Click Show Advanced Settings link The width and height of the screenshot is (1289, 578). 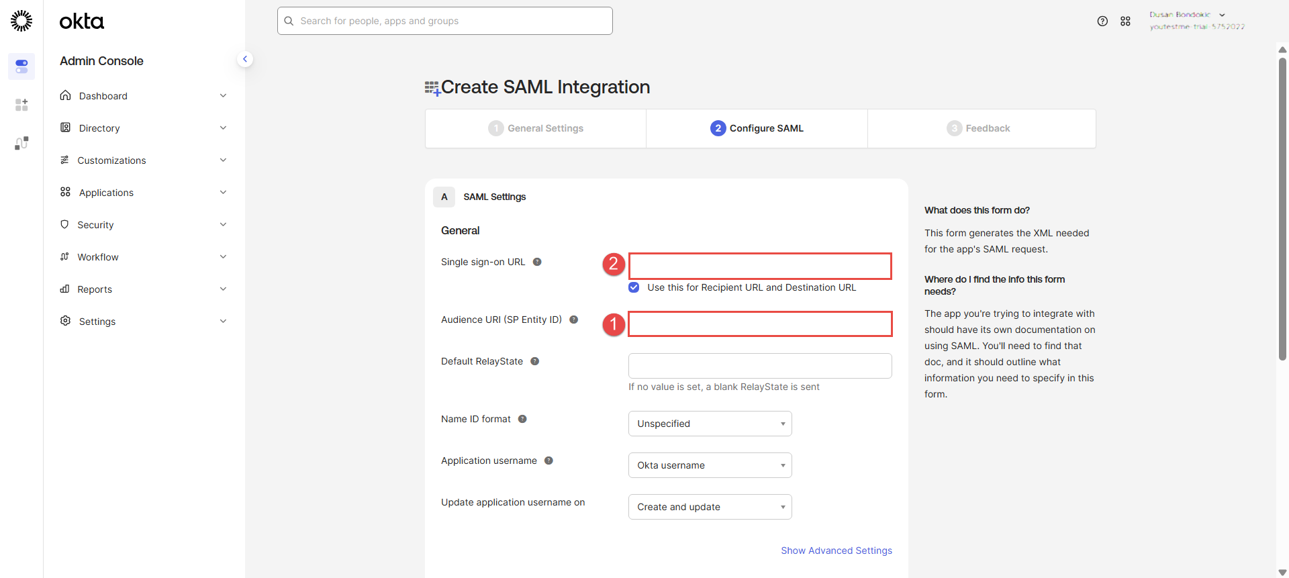pos(836,550)
